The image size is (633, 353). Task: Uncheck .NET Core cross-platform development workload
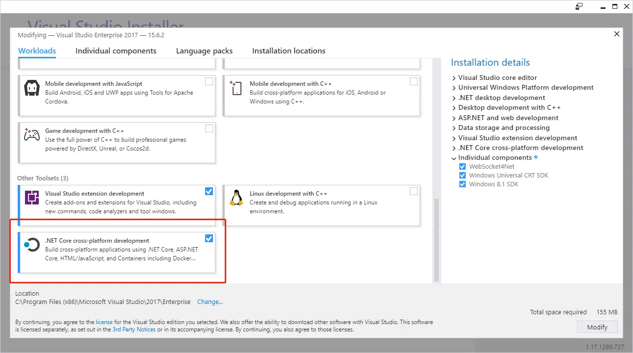(x=209, y=238)
